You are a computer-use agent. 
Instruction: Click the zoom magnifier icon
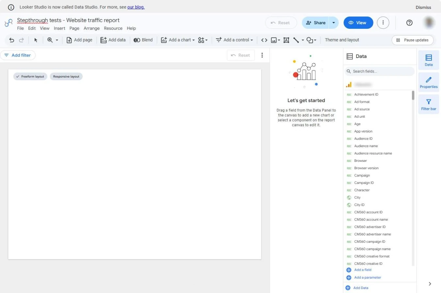pos(50,40)
